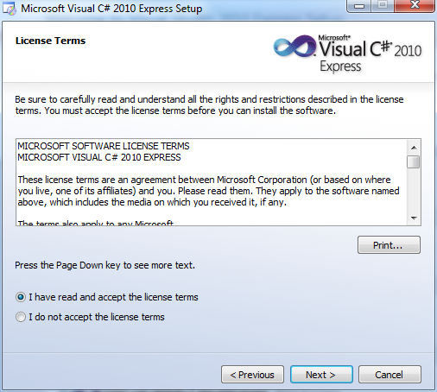Click the Print... button

click(389, 245)
